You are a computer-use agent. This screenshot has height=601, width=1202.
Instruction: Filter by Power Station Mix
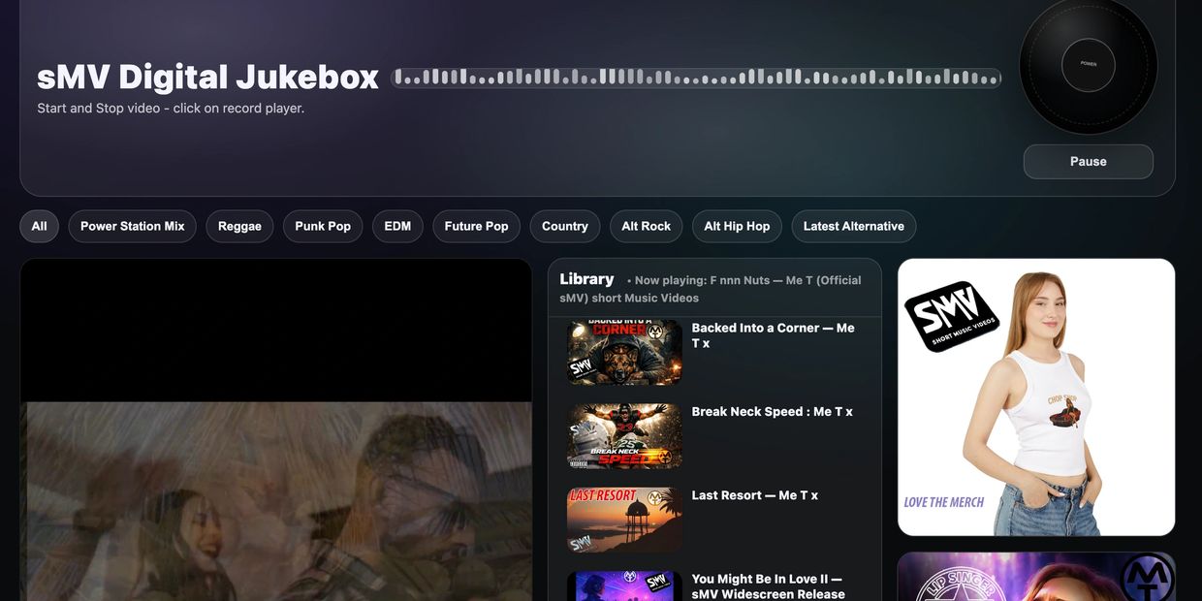pyautogui.click(x=132, y=226)
